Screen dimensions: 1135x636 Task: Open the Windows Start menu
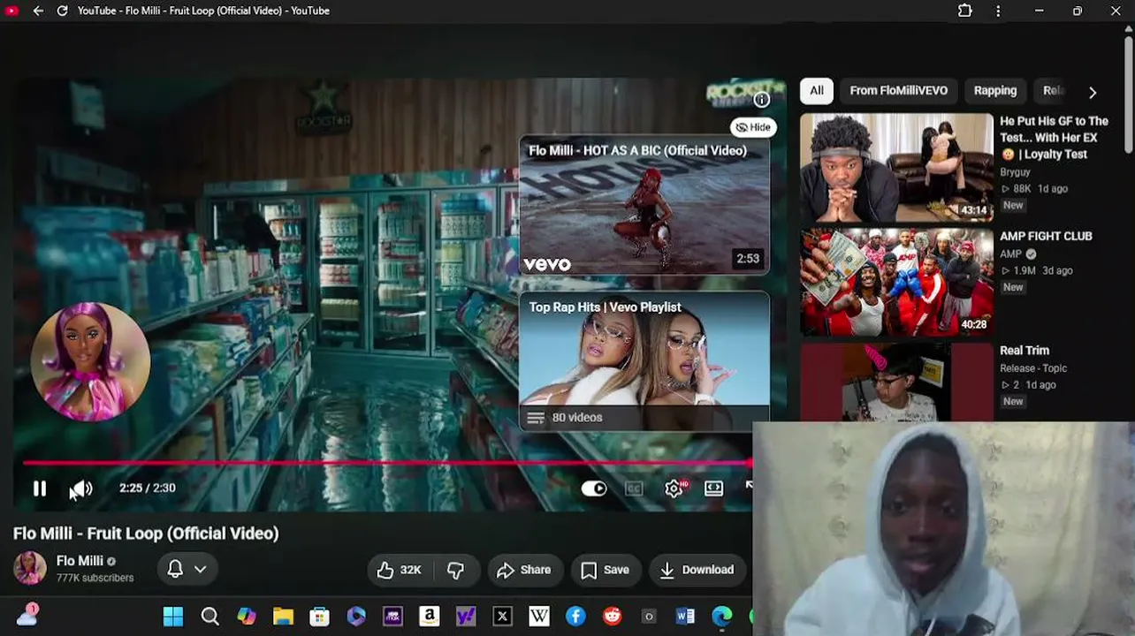(173, 617)
